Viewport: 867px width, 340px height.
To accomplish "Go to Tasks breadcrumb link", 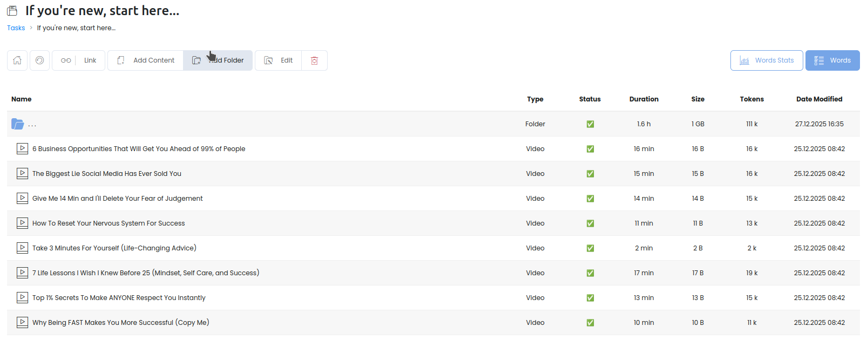I will 16,28.
